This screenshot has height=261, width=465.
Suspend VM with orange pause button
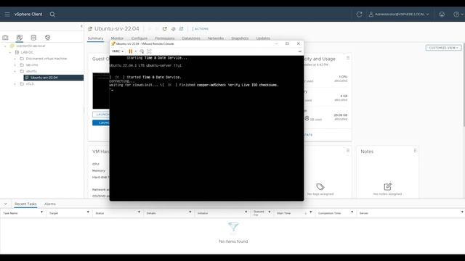(x=131, y=51)
